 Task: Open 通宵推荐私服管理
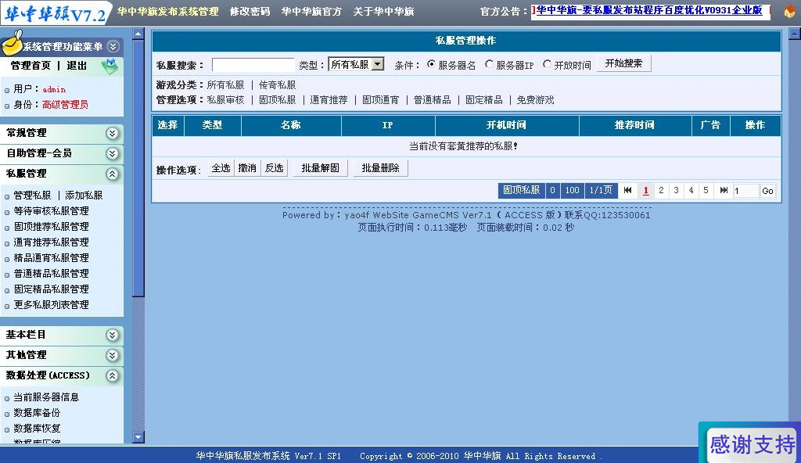coord(51,242)
